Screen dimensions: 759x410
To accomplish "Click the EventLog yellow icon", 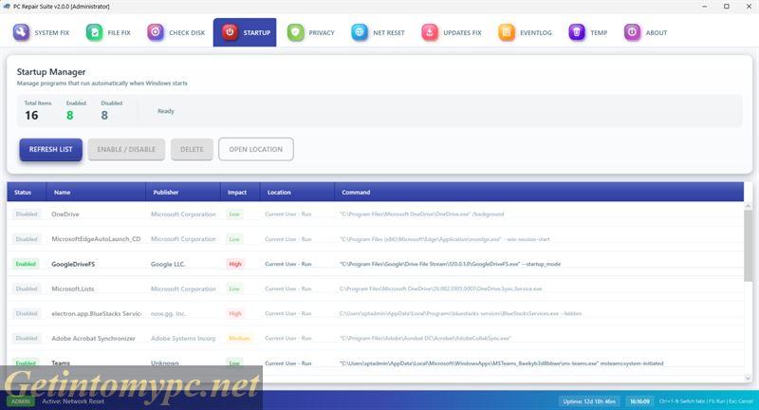I will coord(507,32).
